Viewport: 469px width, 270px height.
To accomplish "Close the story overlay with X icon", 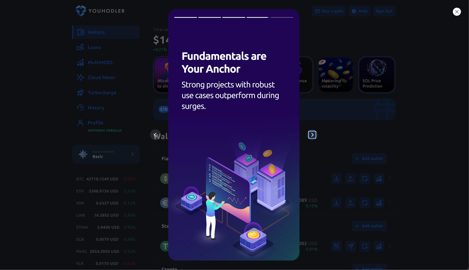I will (x=457, y=12).
